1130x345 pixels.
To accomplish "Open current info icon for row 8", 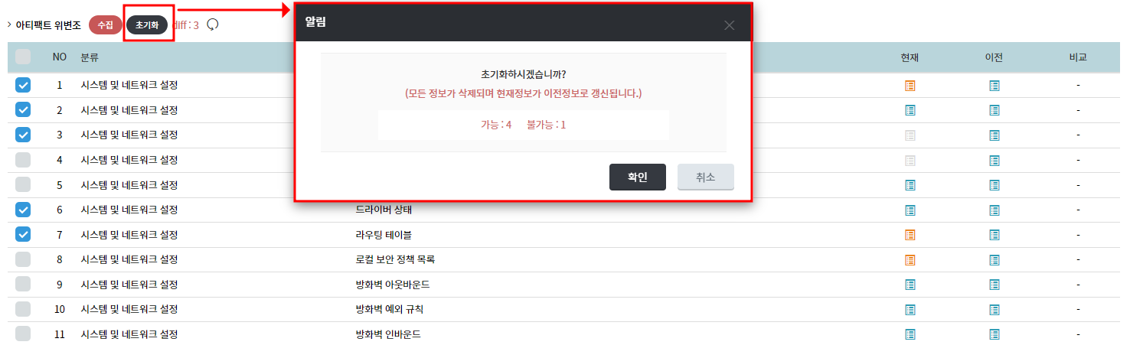I will [x=910, y=260].
